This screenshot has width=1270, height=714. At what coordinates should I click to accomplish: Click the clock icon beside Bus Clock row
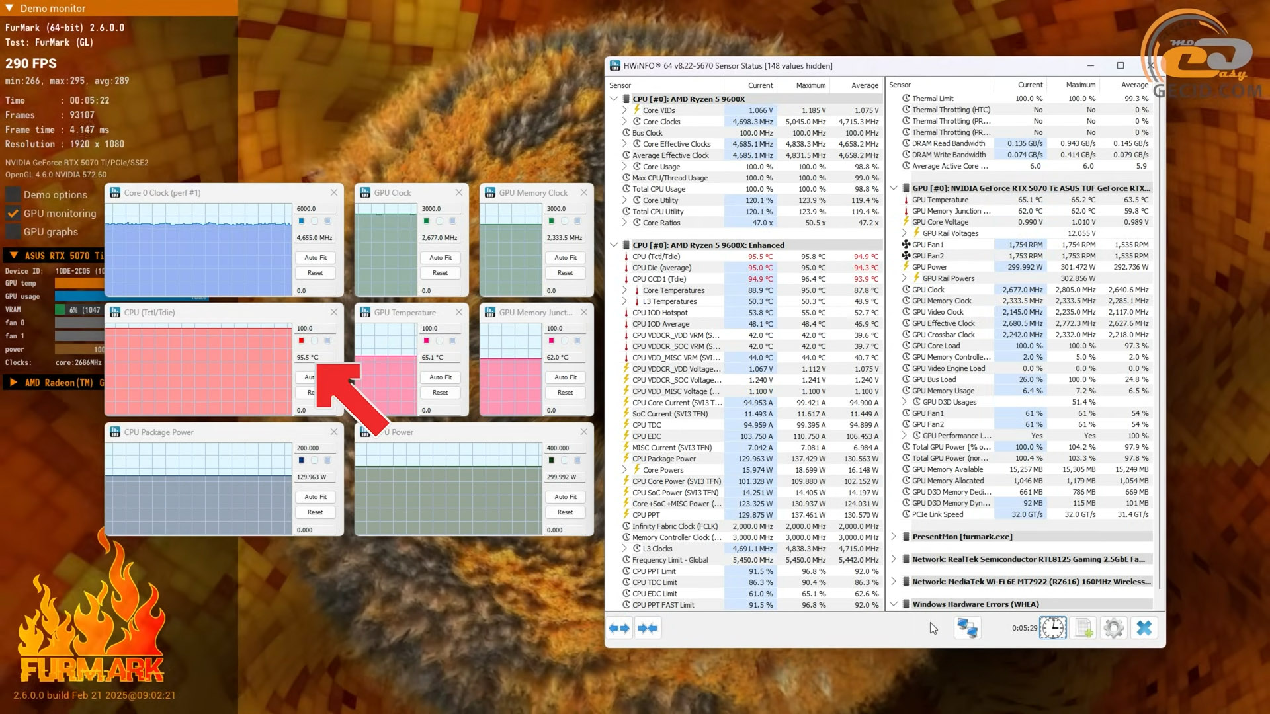click(x=626, y=133)
